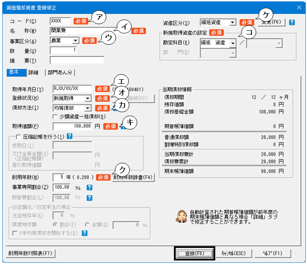
Task: Click the help icon beside 変更(F6) button
Action: [x=292, y=22]
